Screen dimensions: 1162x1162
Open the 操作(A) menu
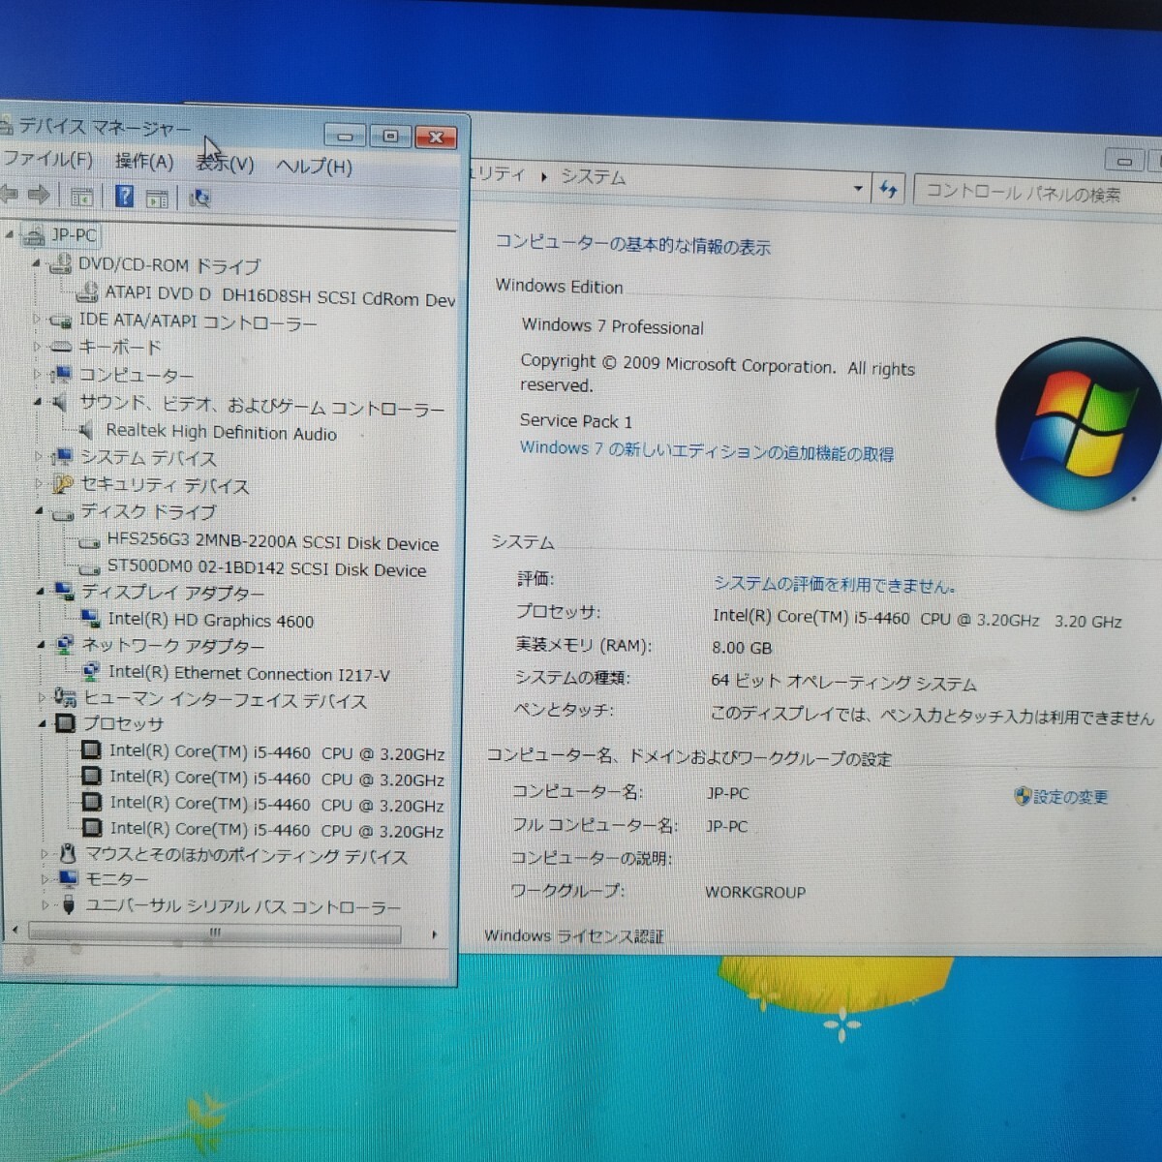coord(143,162)
